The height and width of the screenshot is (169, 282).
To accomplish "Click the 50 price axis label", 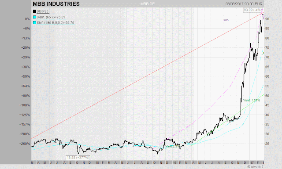I will pyautogui.click(x=267, y=96).
